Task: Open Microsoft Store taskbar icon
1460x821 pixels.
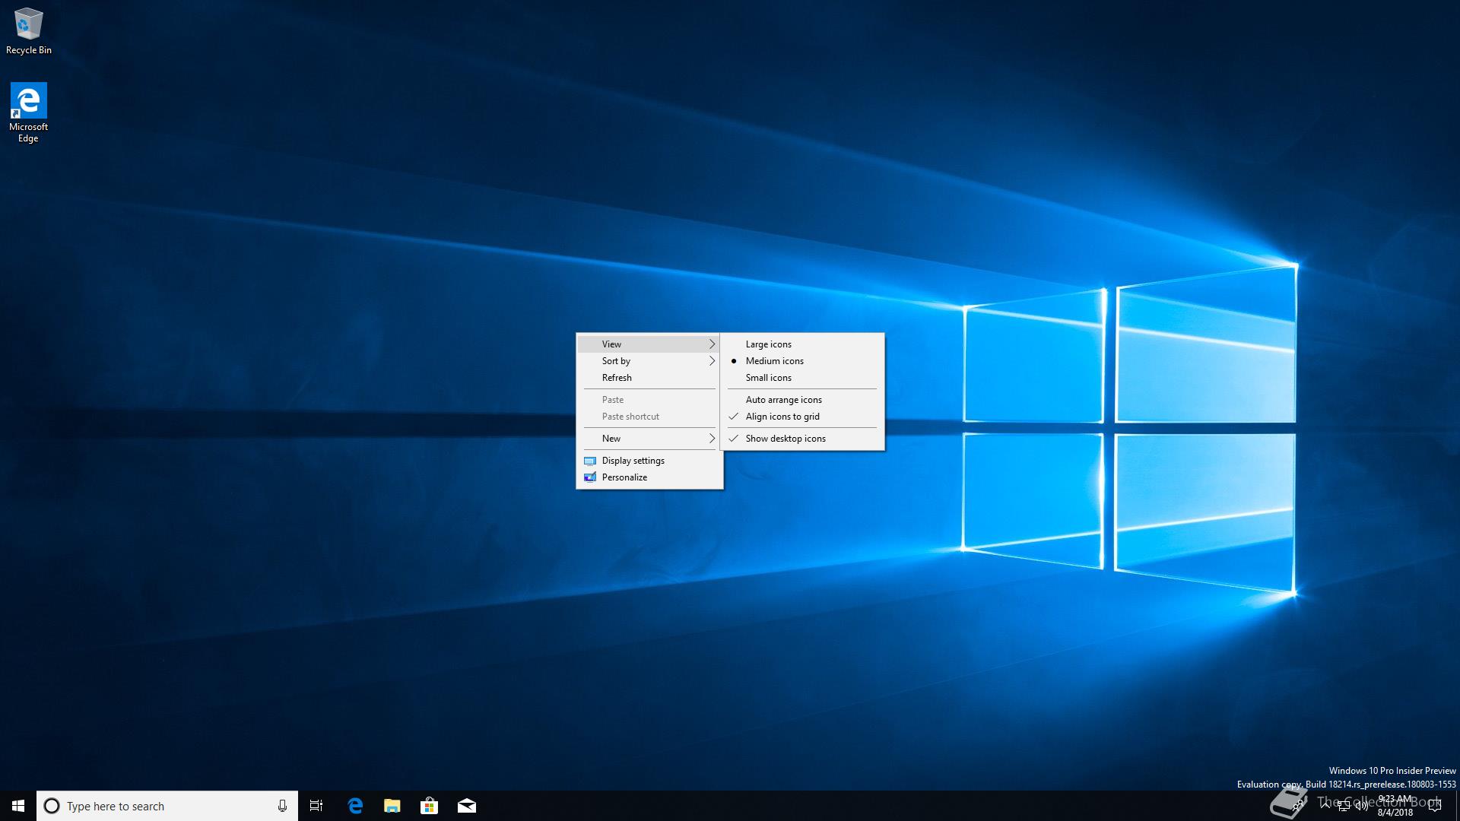Action: click(429, 806)
